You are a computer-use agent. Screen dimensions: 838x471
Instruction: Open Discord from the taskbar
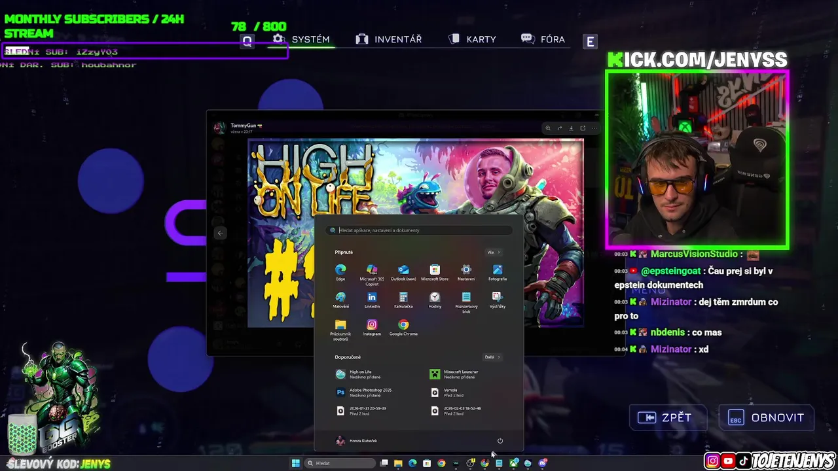(542, 463)
